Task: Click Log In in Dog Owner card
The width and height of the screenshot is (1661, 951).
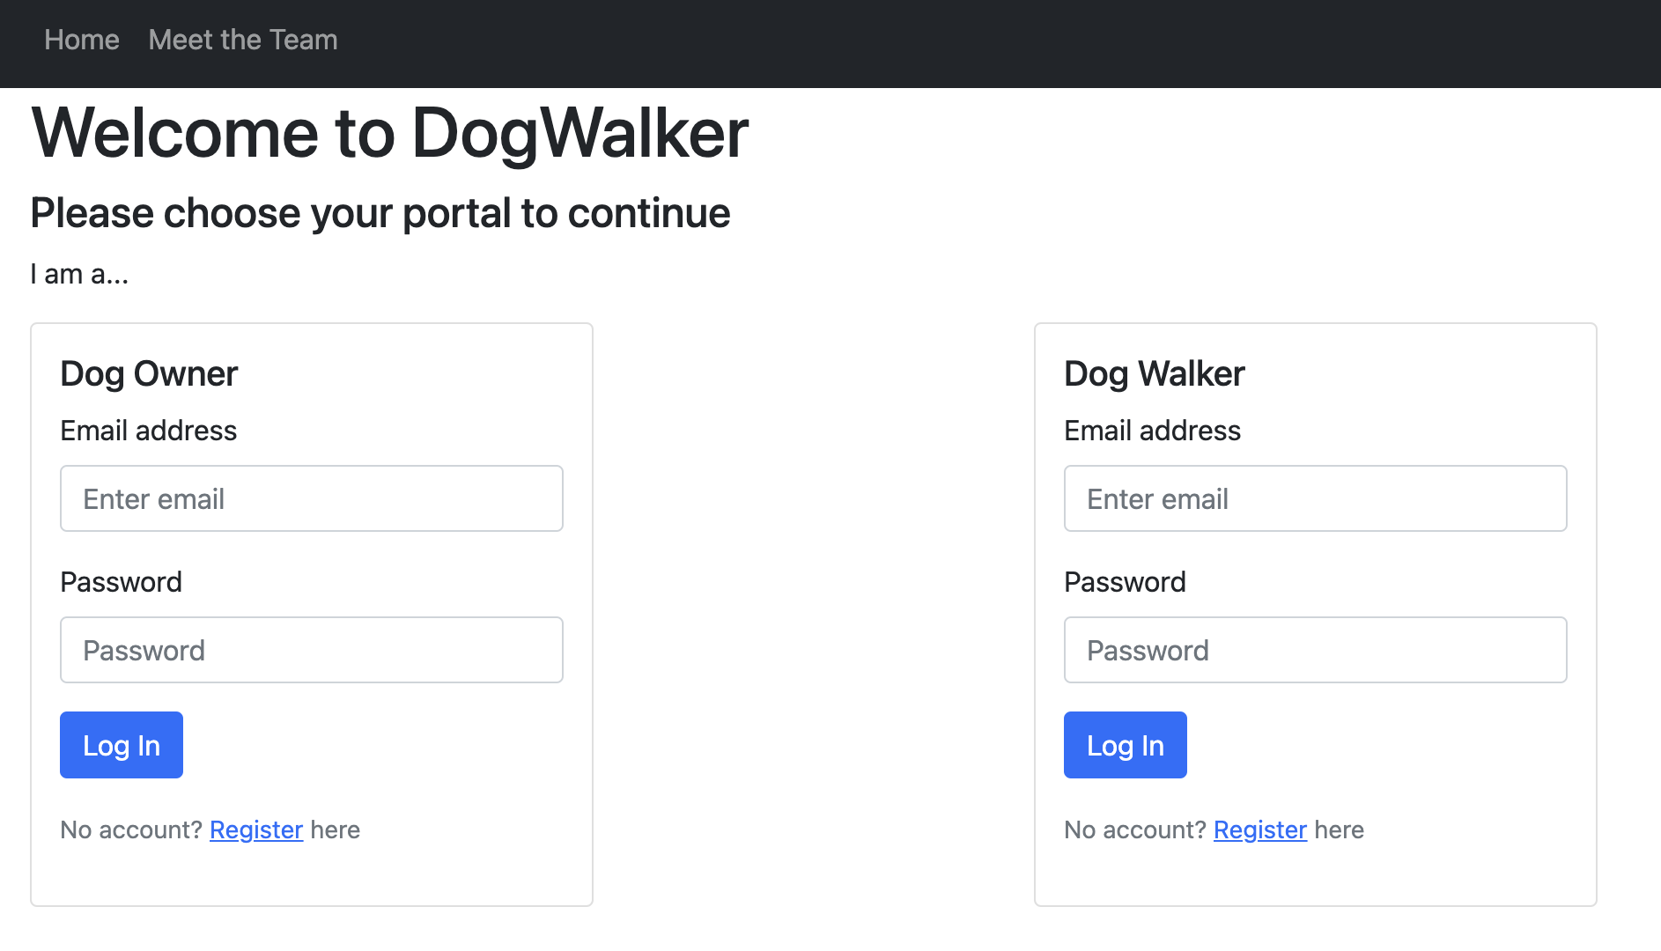Action: pyautogui.click(x=122, y=745)
